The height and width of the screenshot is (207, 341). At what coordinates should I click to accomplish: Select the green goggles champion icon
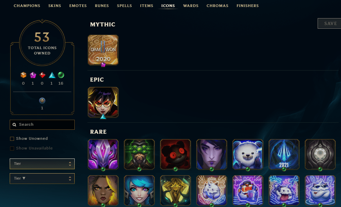139,154
